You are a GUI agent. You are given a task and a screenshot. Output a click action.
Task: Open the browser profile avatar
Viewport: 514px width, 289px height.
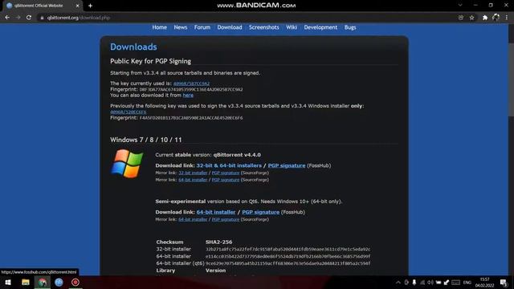[496, 18]
